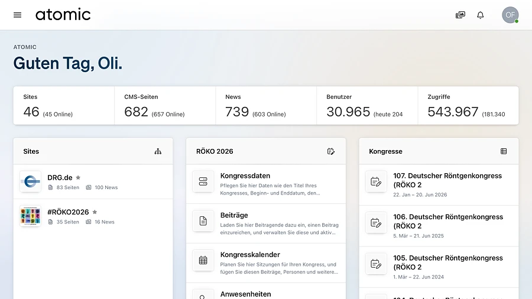Click the atomic logo in header

point(63,15)
